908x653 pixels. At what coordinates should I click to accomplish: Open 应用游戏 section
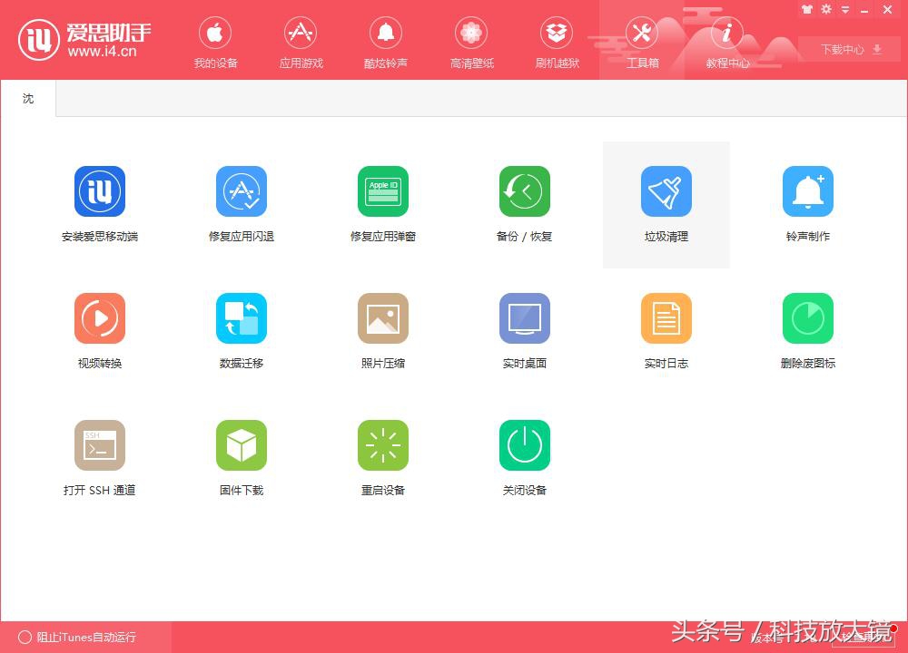[301, 43]
